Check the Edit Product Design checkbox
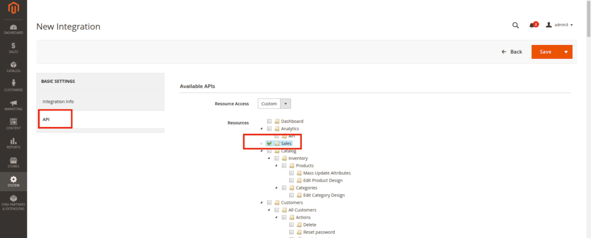Screen dimensions: 591x238 pyautogui.click(x=291, y=181)
